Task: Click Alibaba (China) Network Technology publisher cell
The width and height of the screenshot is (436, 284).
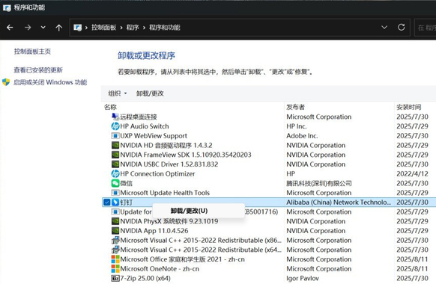Action: 339,203
